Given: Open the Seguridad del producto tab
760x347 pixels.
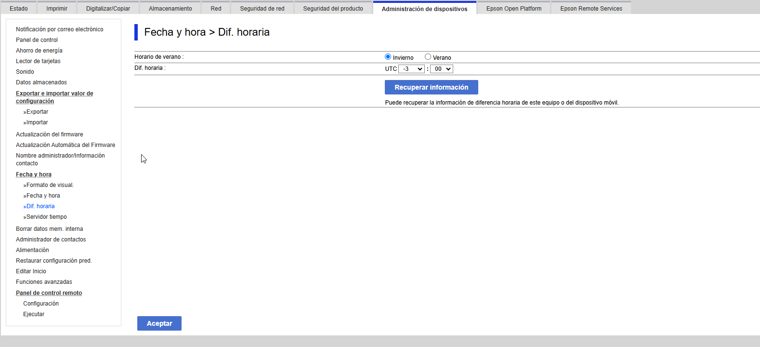Looking at the screenshot, I should (333, 8).
